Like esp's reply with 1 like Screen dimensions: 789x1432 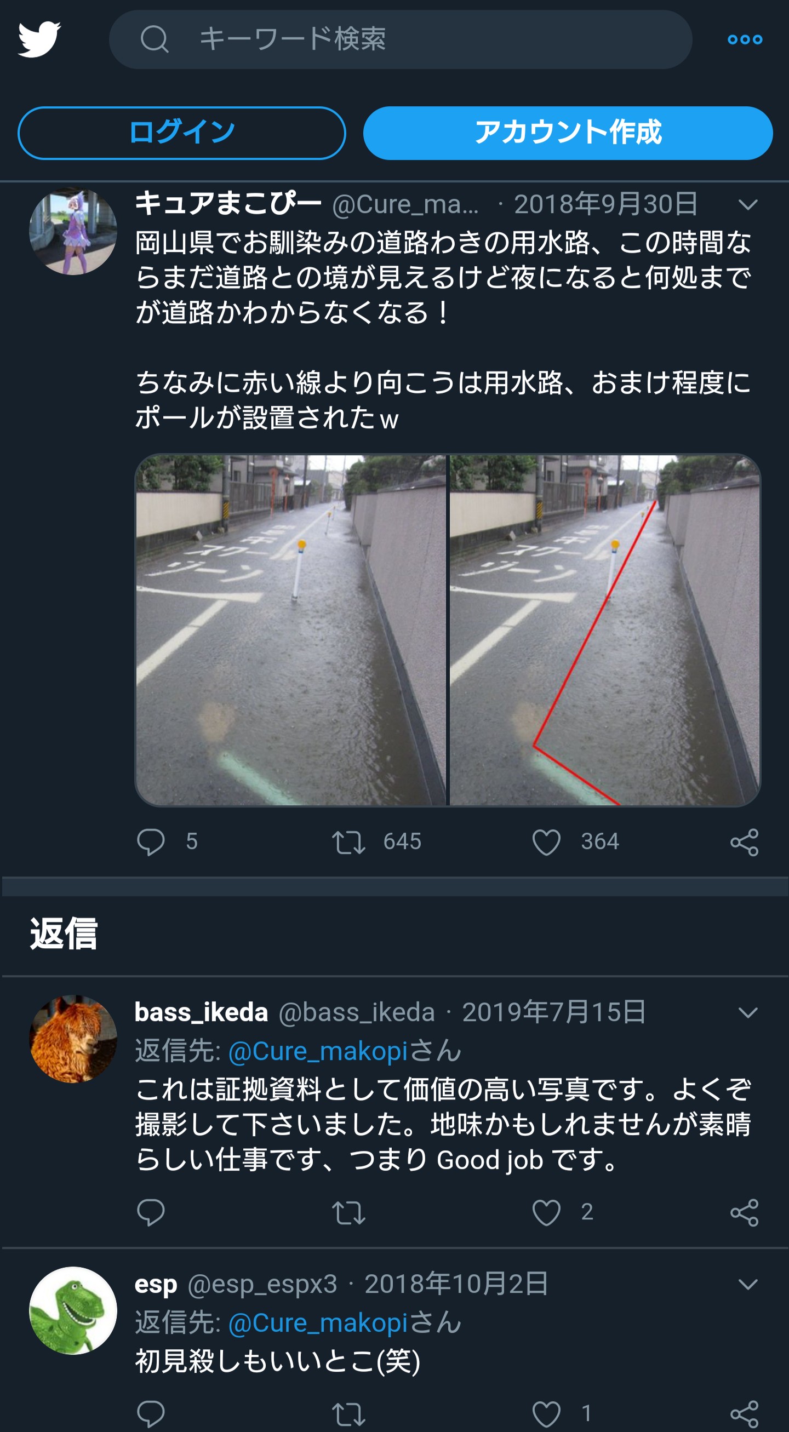[546, 1414]
